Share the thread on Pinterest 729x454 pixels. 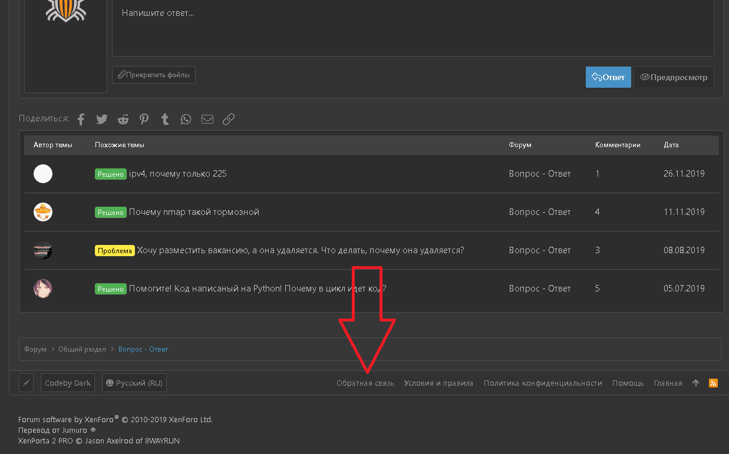(144, 120)
